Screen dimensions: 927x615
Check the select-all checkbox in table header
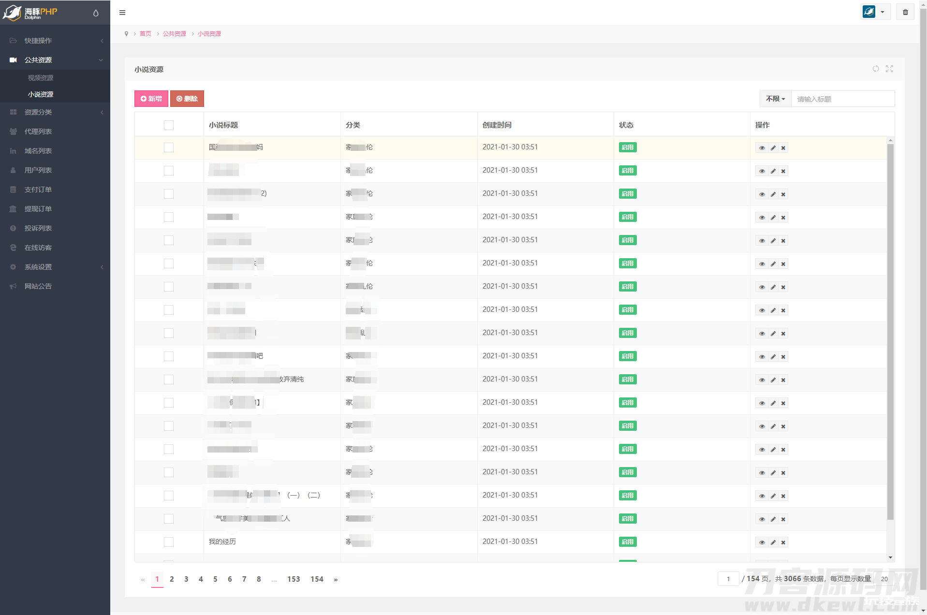(169, 125)
